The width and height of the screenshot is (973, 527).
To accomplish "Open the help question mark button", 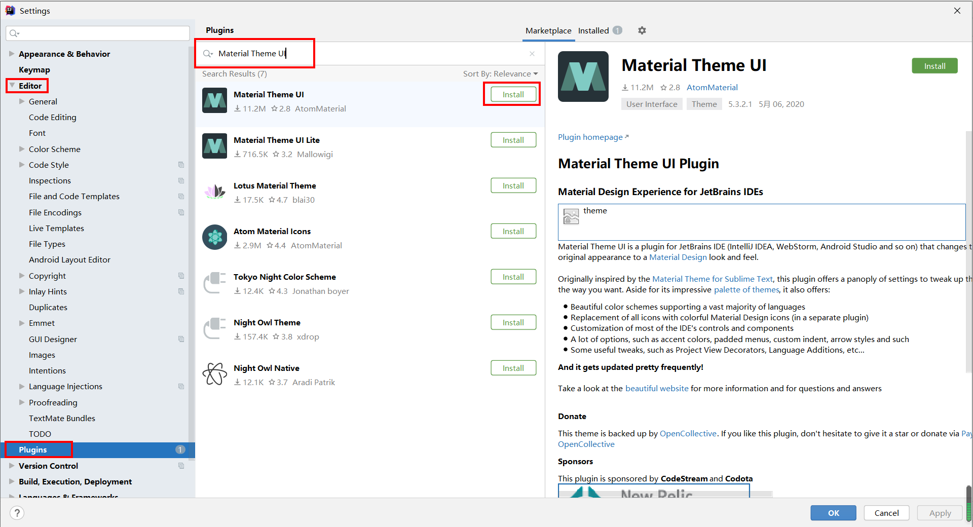I will (x=17, y=513).
